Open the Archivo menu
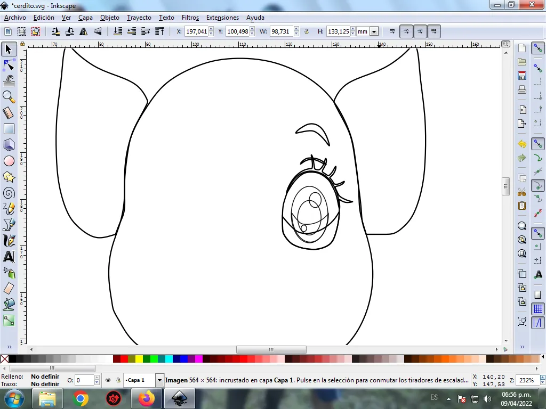The image size is (546, 409). pos(15,18)
